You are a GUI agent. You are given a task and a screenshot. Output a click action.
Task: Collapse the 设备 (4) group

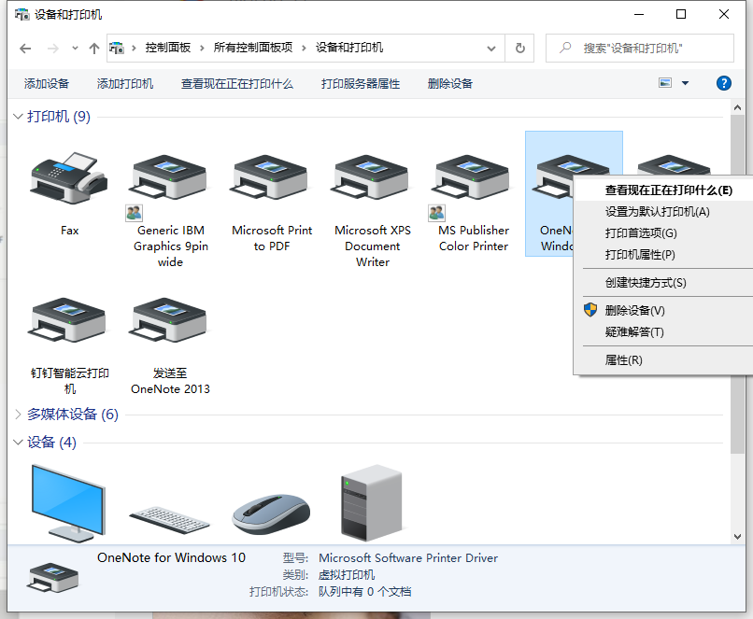tap(18, 442)
